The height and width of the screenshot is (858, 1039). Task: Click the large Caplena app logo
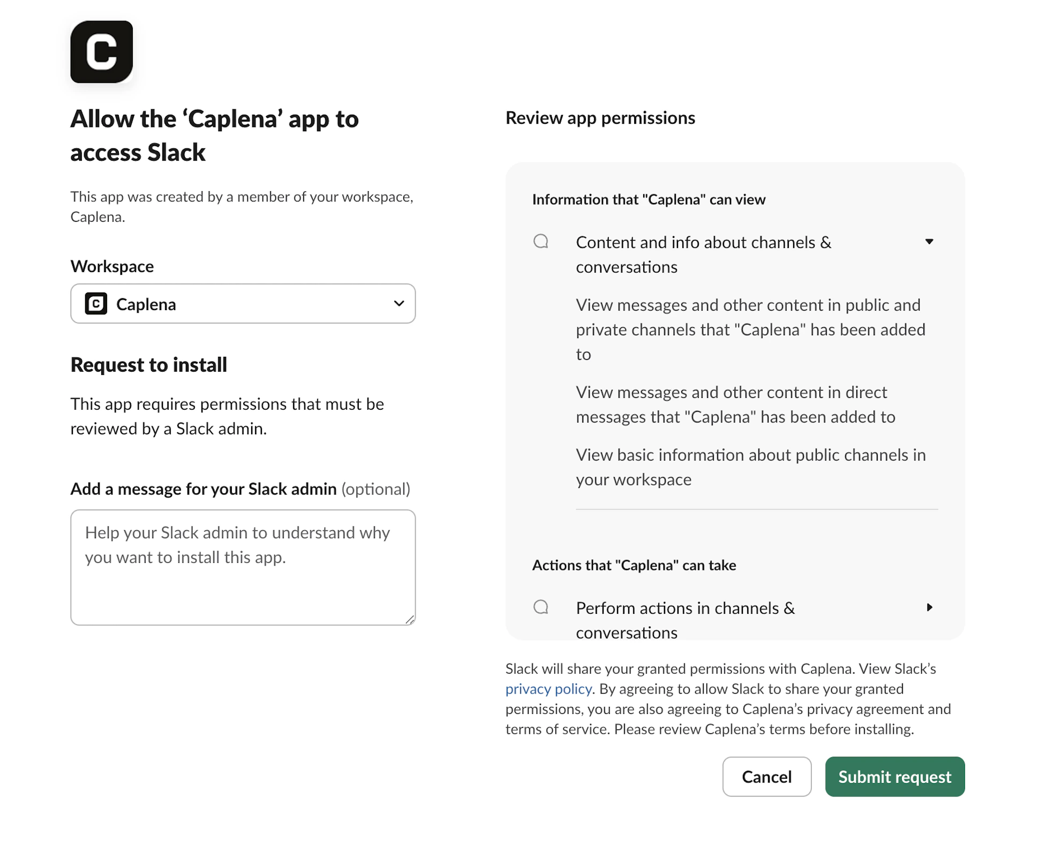[102, 52]
